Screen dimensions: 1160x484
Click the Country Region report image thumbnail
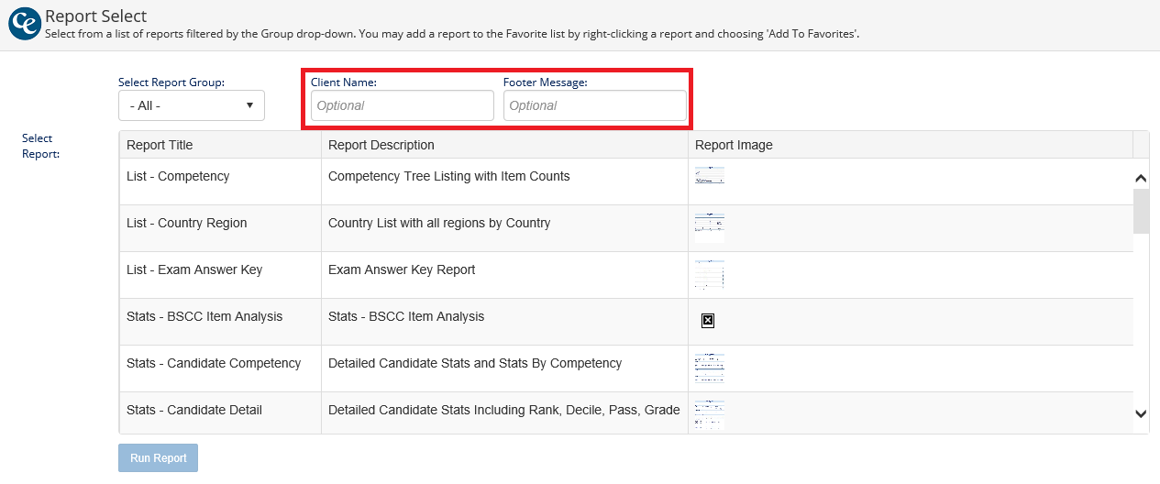pyautogui.click(x=709, y=227)
